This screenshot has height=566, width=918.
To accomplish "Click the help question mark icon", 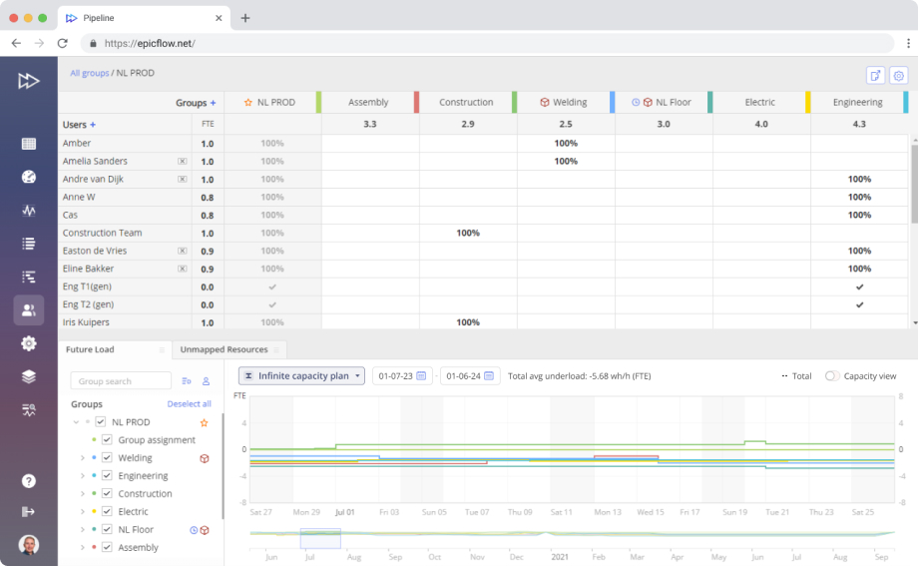I will (x=29, y=480).
